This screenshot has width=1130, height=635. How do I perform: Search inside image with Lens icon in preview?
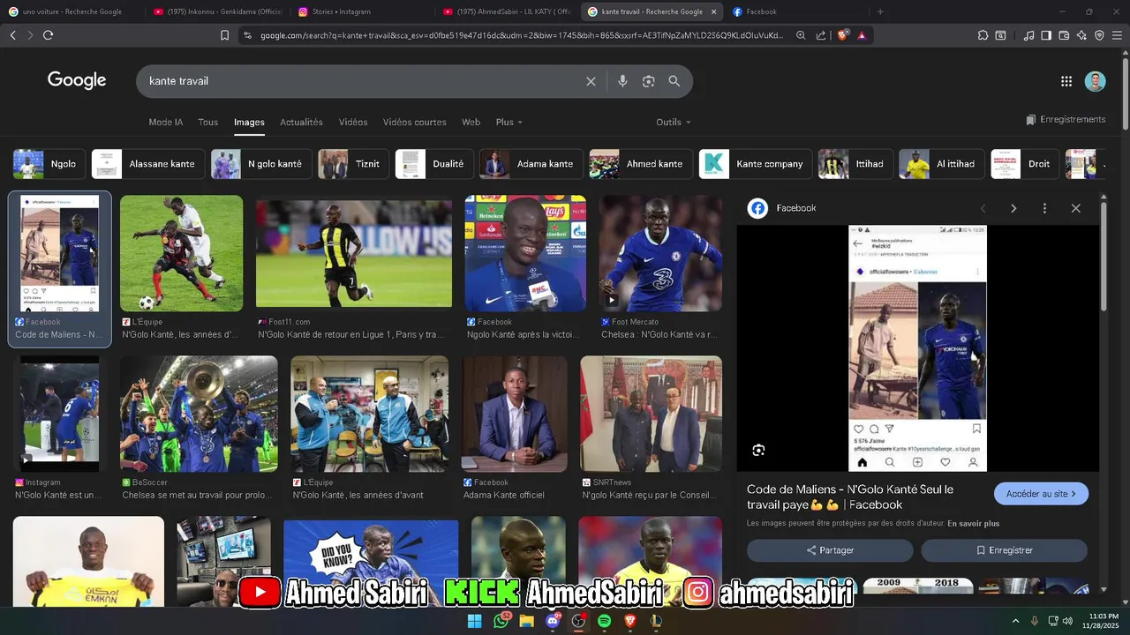[x=758, y=451]
